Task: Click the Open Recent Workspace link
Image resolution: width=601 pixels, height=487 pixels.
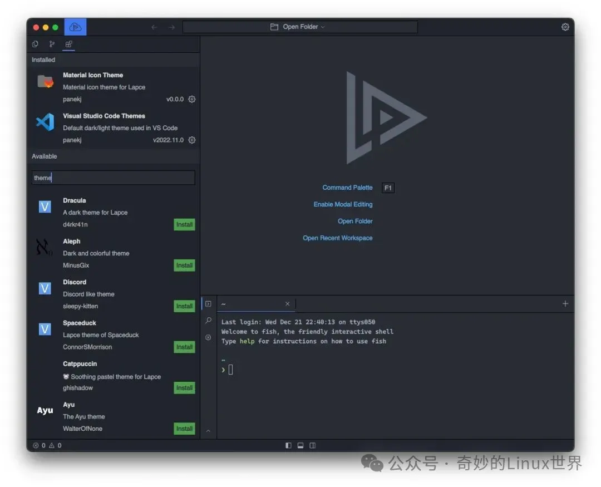Action: tap(337, 238)
